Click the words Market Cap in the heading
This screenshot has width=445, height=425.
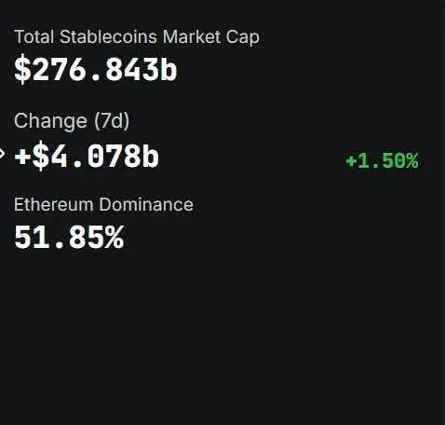click(211, 37)
